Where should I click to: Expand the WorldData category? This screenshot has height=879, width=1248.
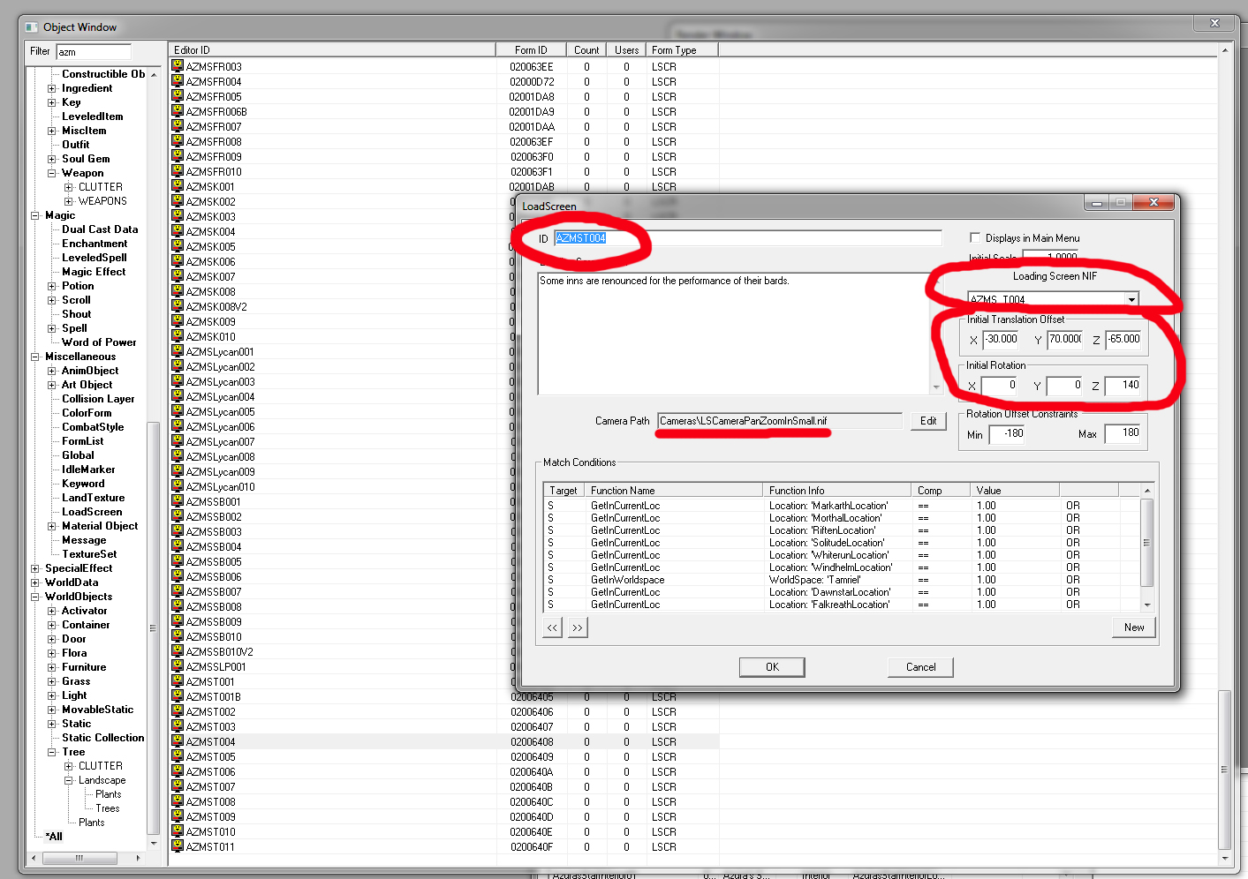35,582
